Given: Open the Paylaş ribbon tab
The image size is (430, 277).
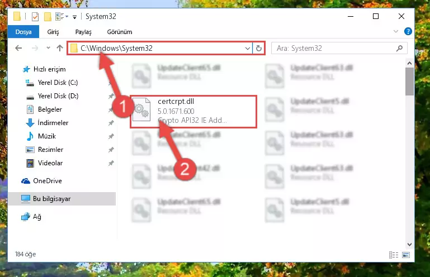Looking at the screenshot, I should pyautogui.click(x=83, y=32).
